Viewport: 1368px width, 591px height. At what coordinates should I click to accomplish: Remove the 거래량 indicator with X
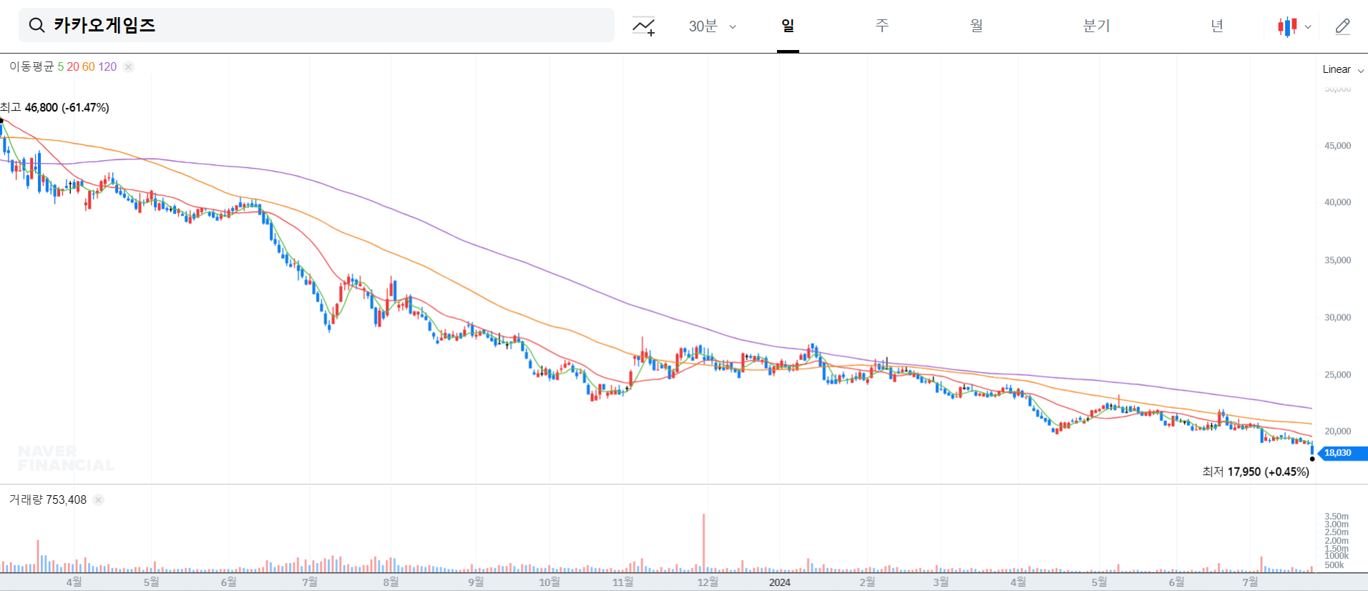tap(99, 500)
